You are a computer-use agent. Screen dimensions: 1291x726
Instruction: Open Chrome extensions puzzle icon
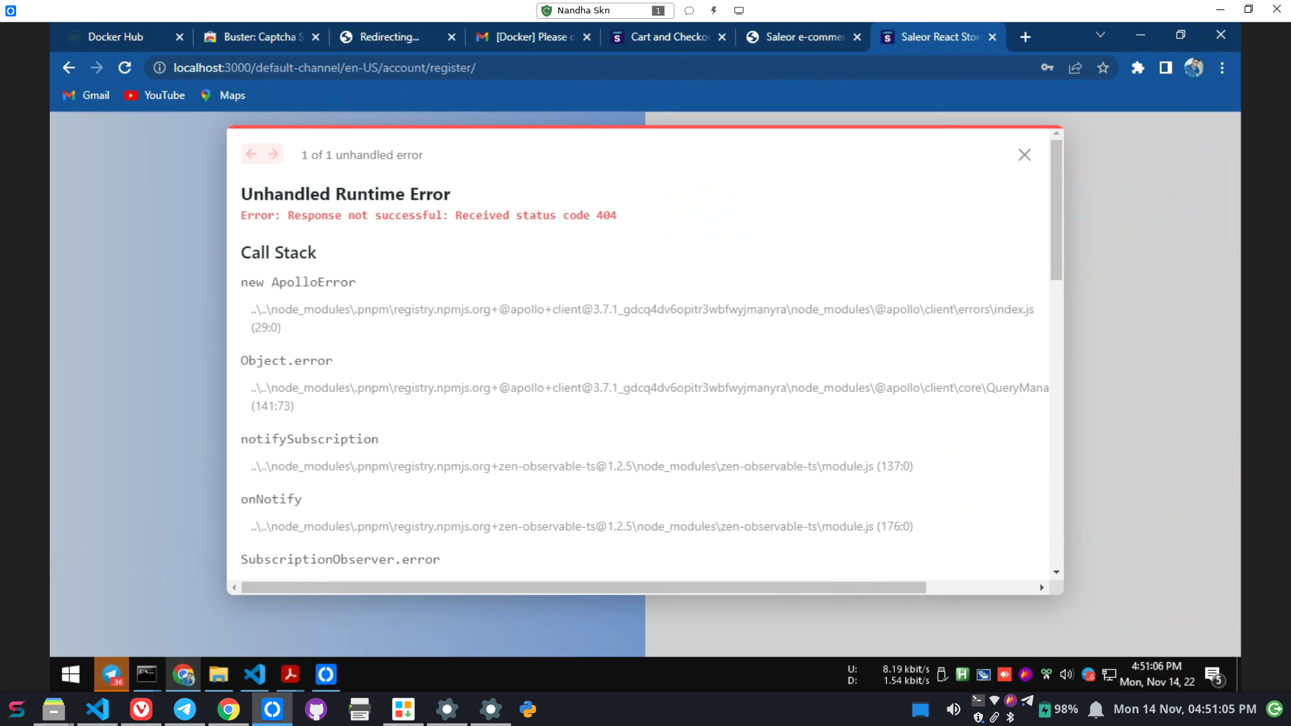(x=1138, y=68)
